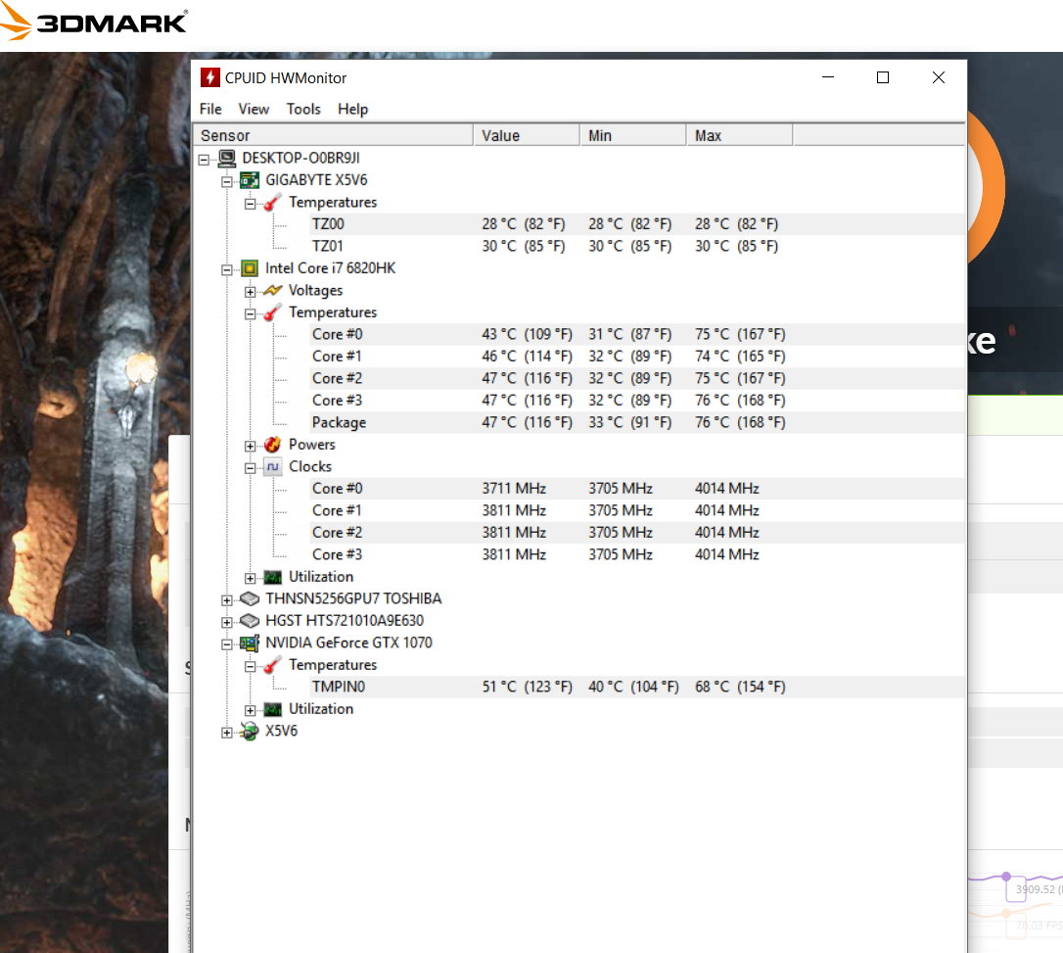
Task: Collapse the NVIDIA GeForce GTX 1070 node
Action: click(x=227, y=644)
